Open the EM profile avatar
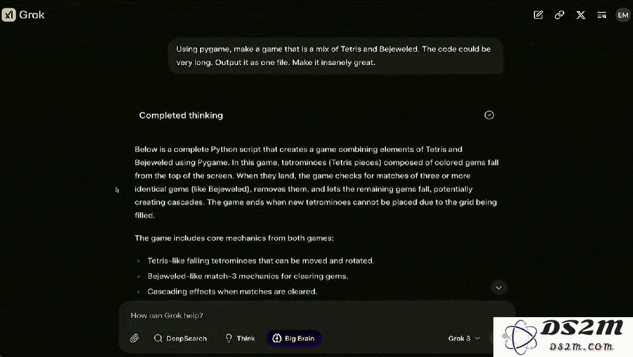The image size is (633, 357). (x=623, y=15)
